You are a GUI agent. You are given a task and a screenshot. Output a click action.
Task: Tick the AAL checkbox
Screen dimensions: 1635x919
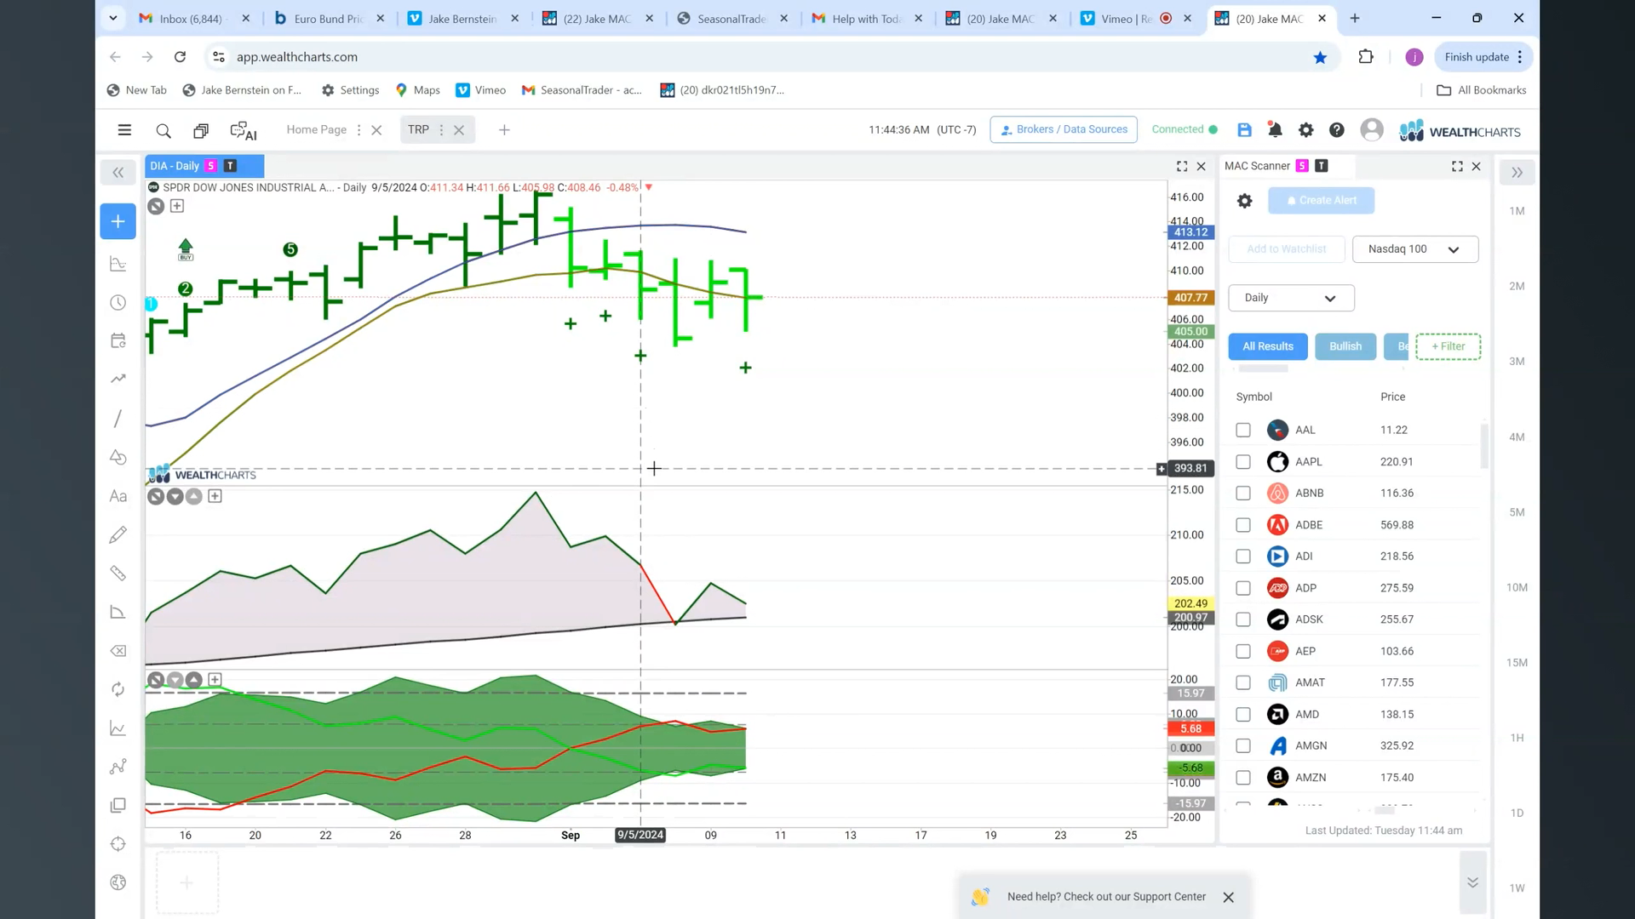1243,431
